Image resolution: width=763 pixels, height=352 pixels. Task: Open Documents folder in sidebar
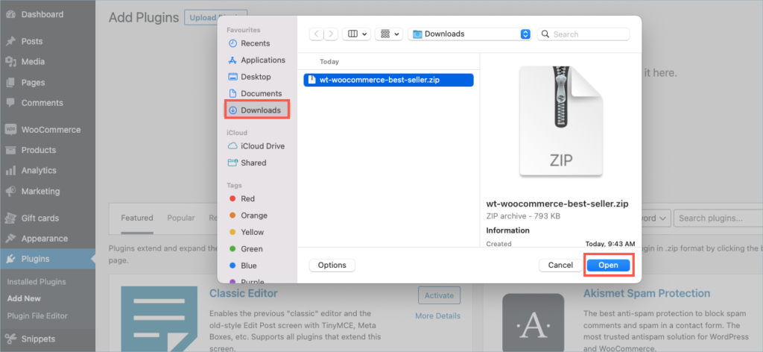point(255,93)
